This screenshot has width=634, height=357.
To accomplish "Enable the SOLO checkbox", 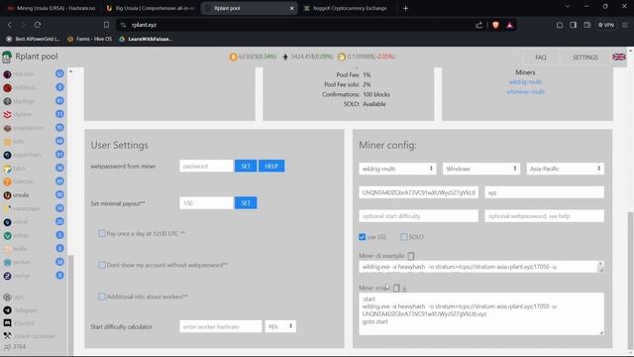I will (404, 237).
